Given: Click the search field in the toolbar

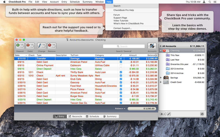Looking at the screenshot, I should tap(124, 46).
